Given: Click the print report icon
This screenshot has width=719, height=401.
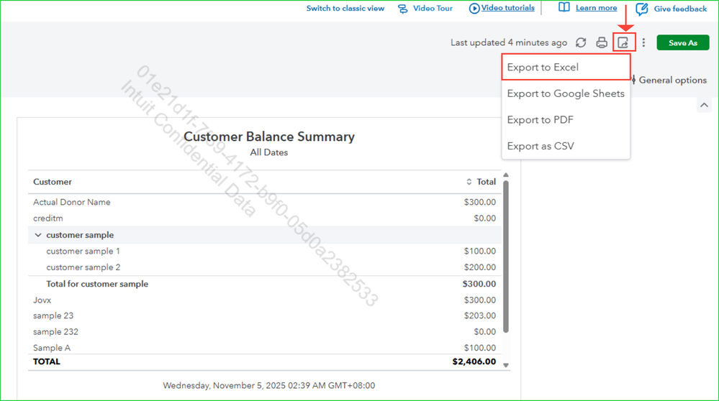Looking at the screenshot, I should point(602,42).
